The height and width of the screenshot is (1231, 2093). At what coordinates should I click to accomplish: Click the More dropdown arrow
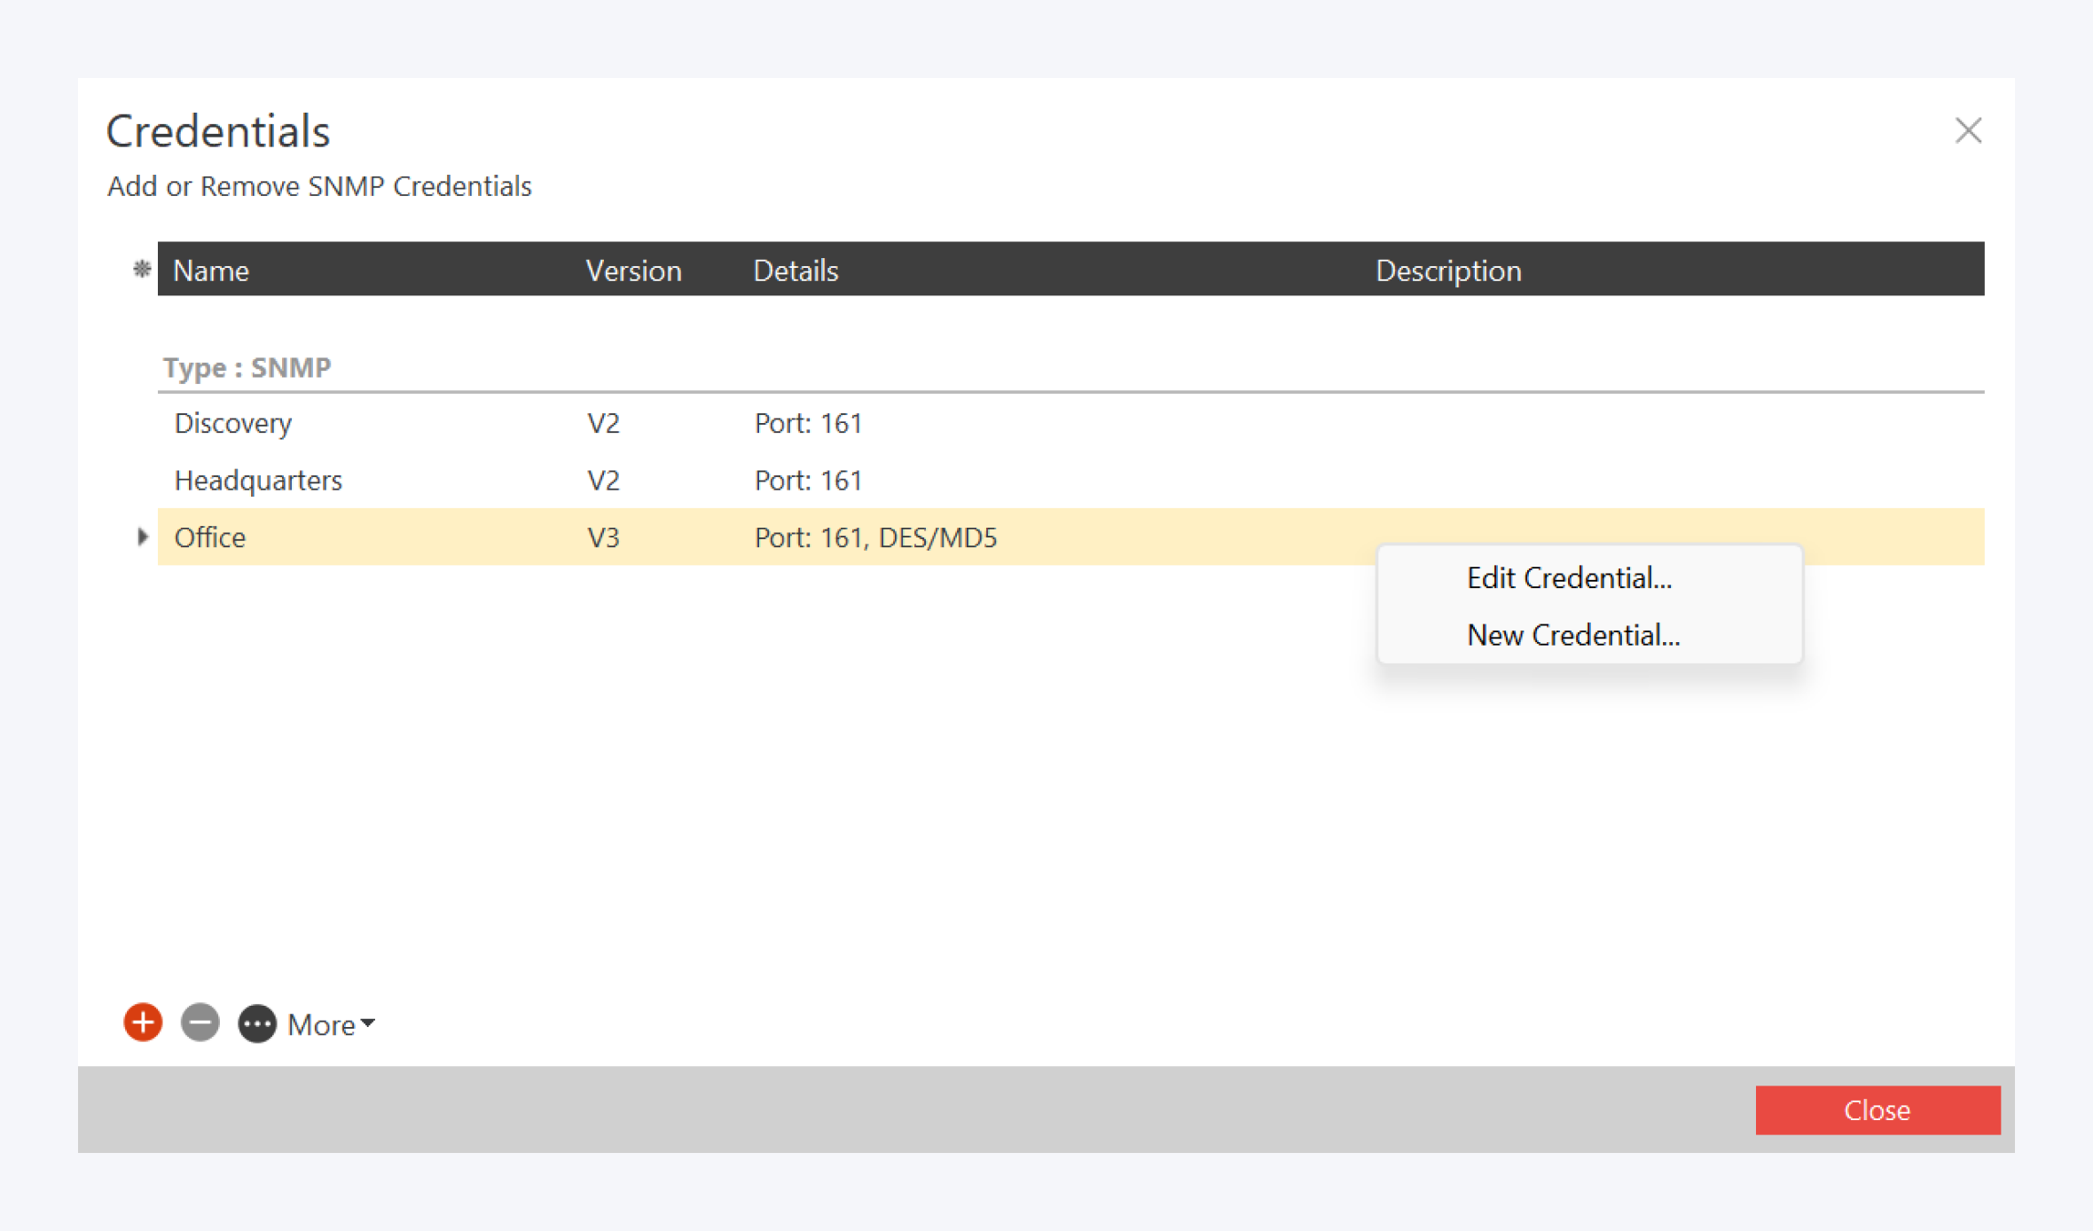click(x=367, y=1024)
